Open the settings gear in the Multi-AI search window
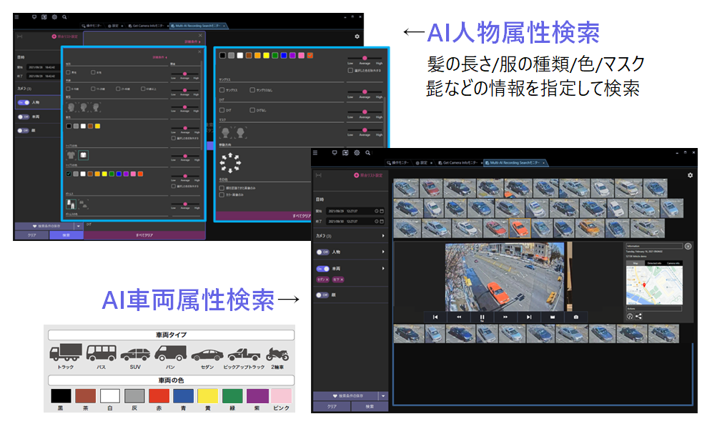This screenshot has width=712, height=424. (x=690, y=174)
